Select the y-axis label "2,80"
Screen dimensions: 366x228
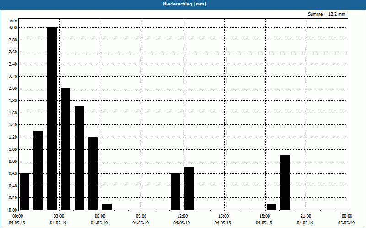tap(13, 40)
